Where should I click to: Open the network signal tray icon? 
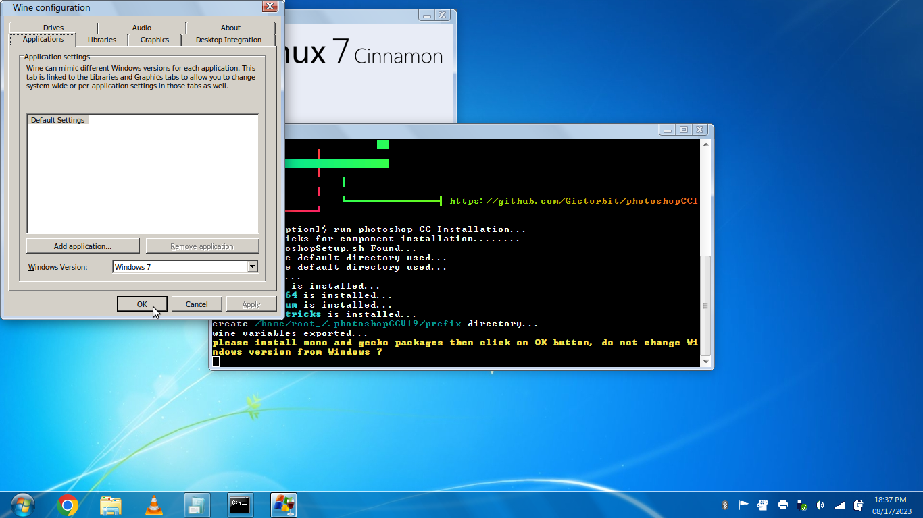[840, 505]
